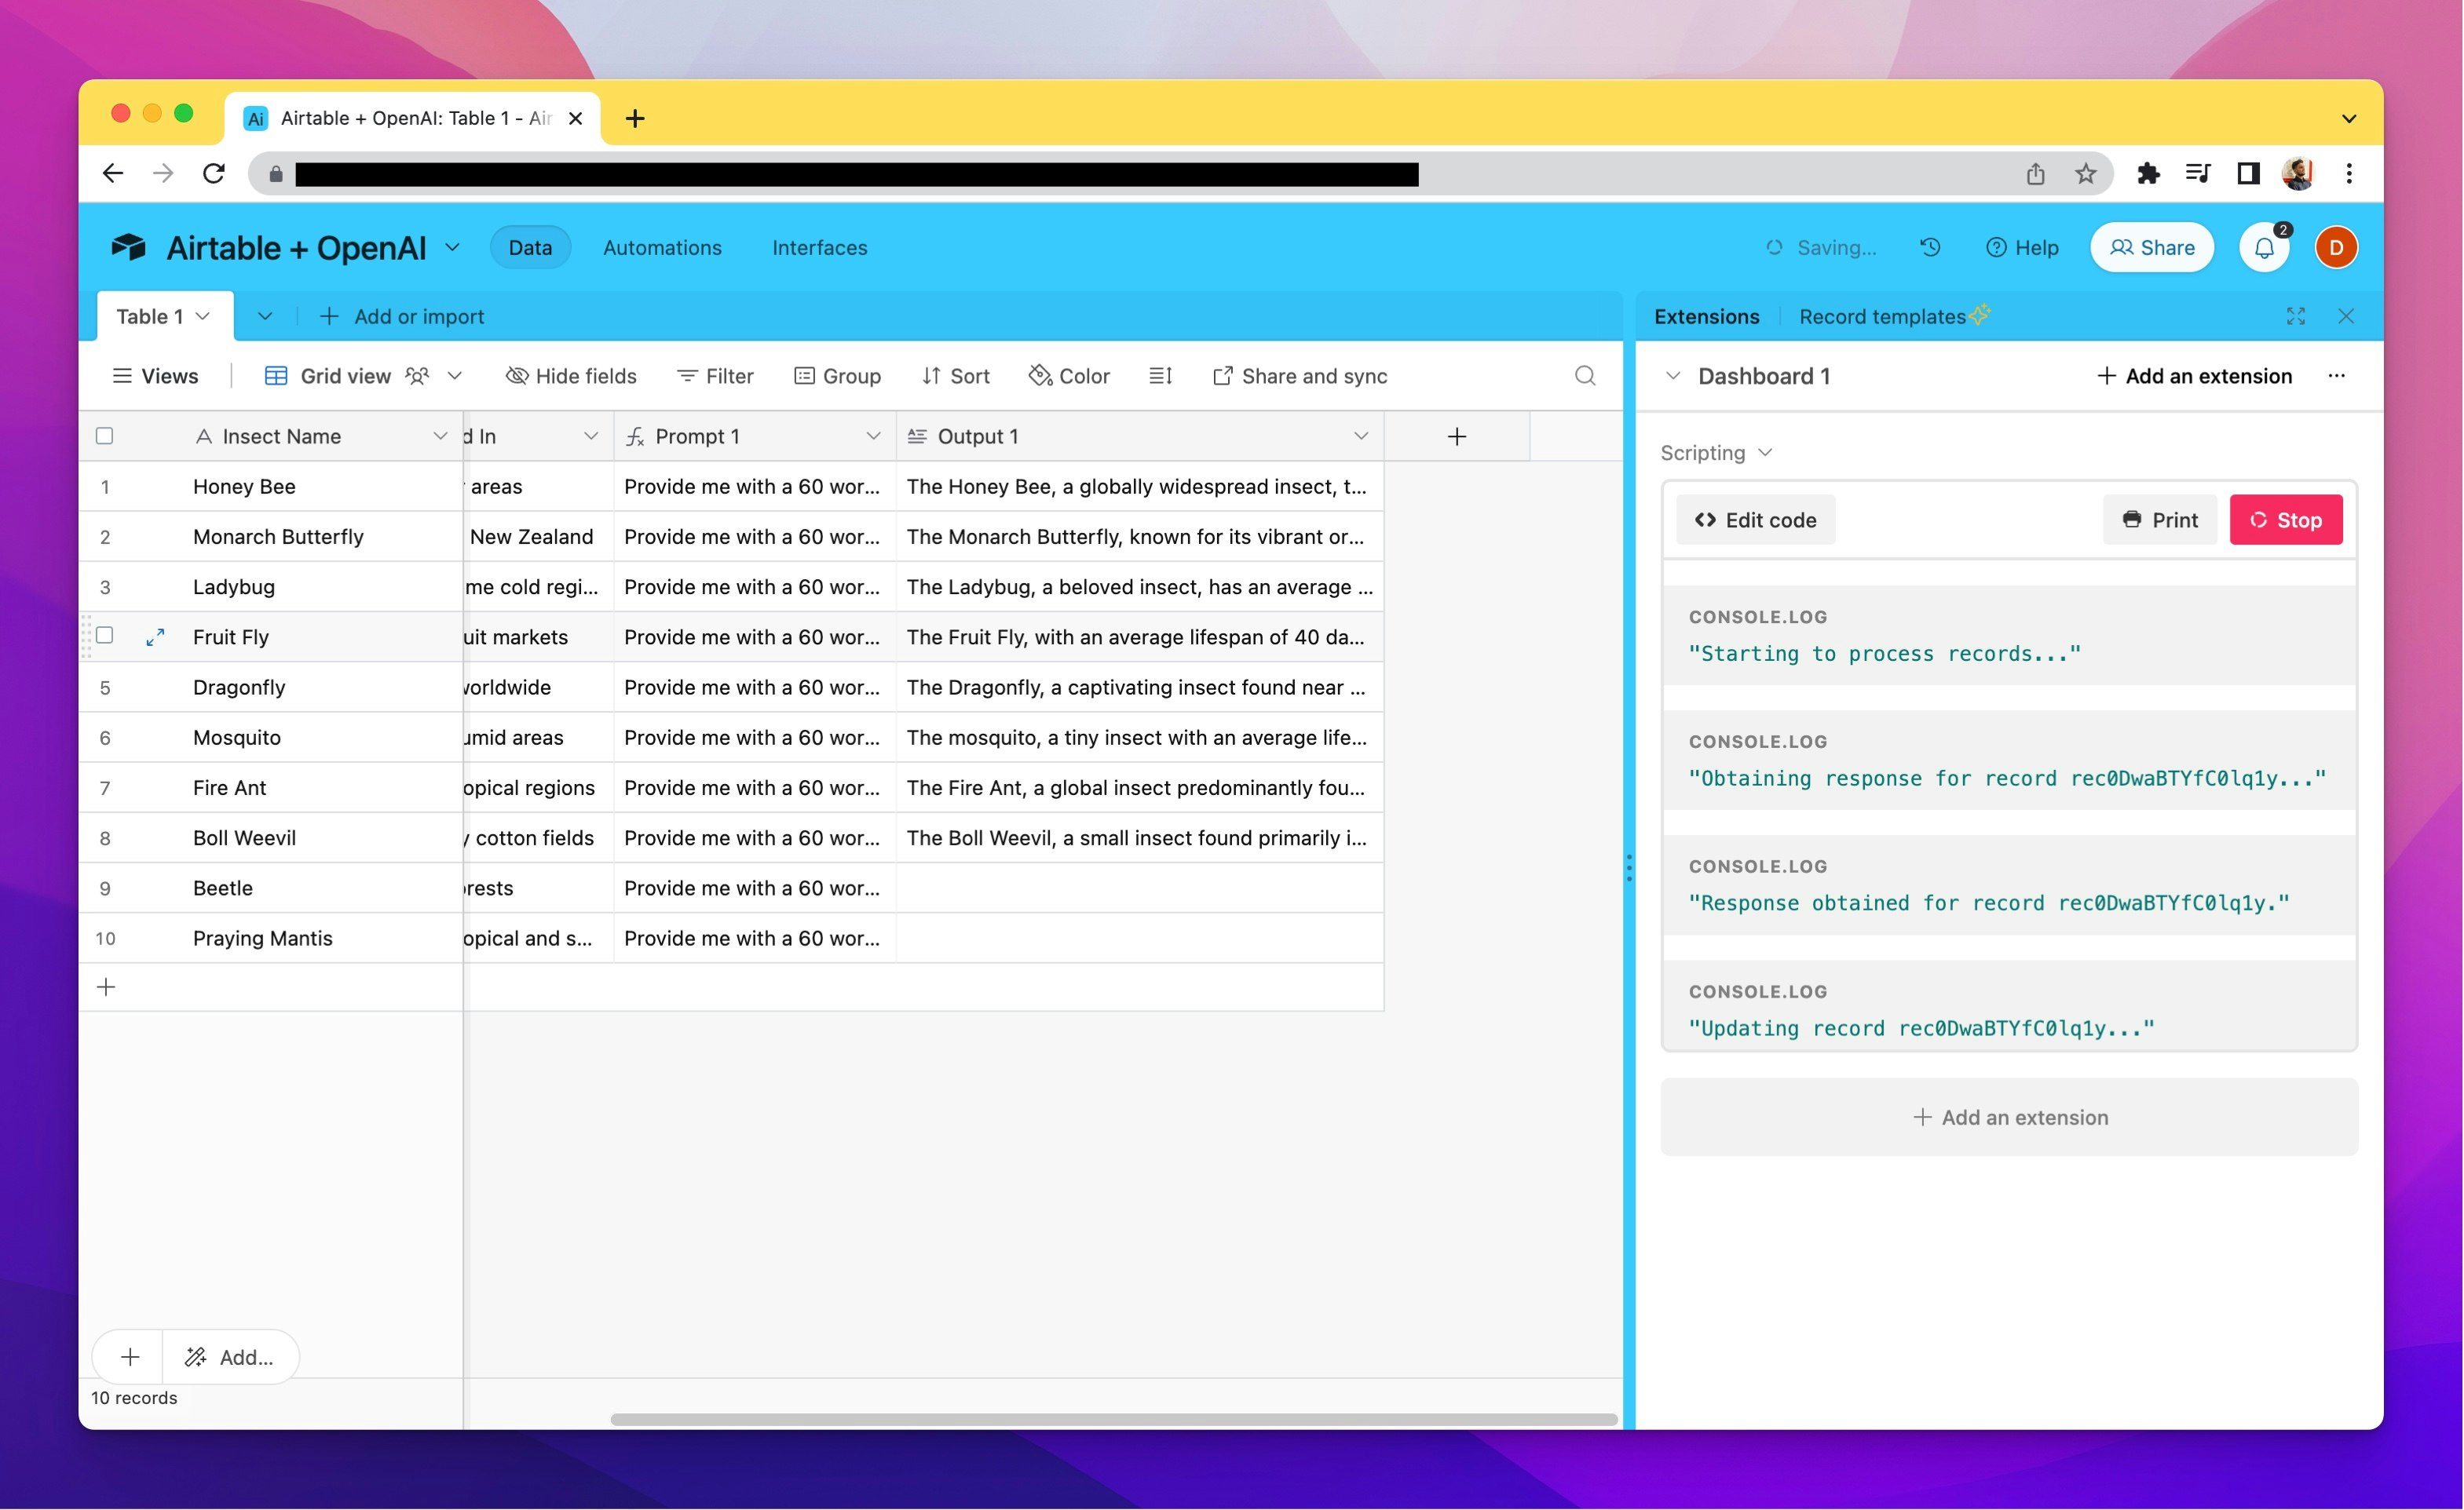This screenshot has width=2464, height=1510.
Task: Switch to the Data tab
Action: coord(530,247)
